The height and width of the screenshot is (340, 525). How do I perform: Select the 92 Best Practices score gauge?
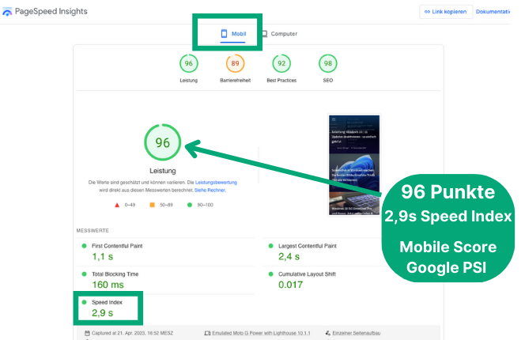tap(281, 63)
